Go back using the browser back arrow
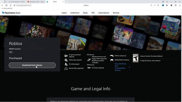 tap(2, 5)
